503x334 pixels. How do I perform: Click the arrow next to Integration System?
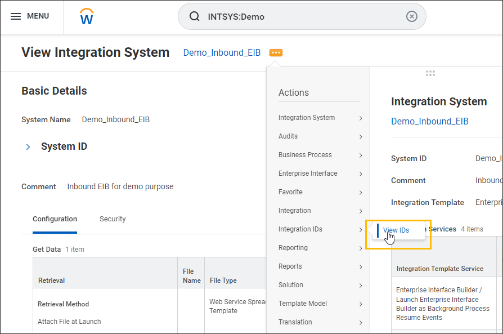tap(361, 118)
